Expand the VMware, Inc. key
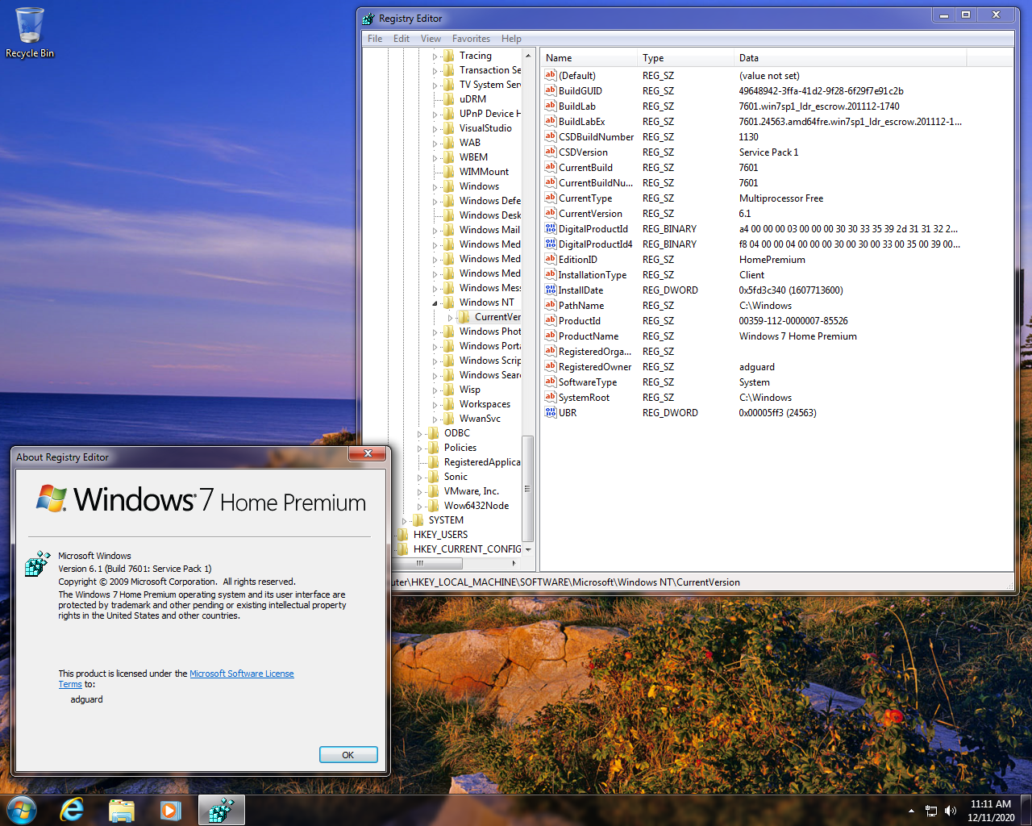This screenshot has width=1032, height=826. (420, 492)
